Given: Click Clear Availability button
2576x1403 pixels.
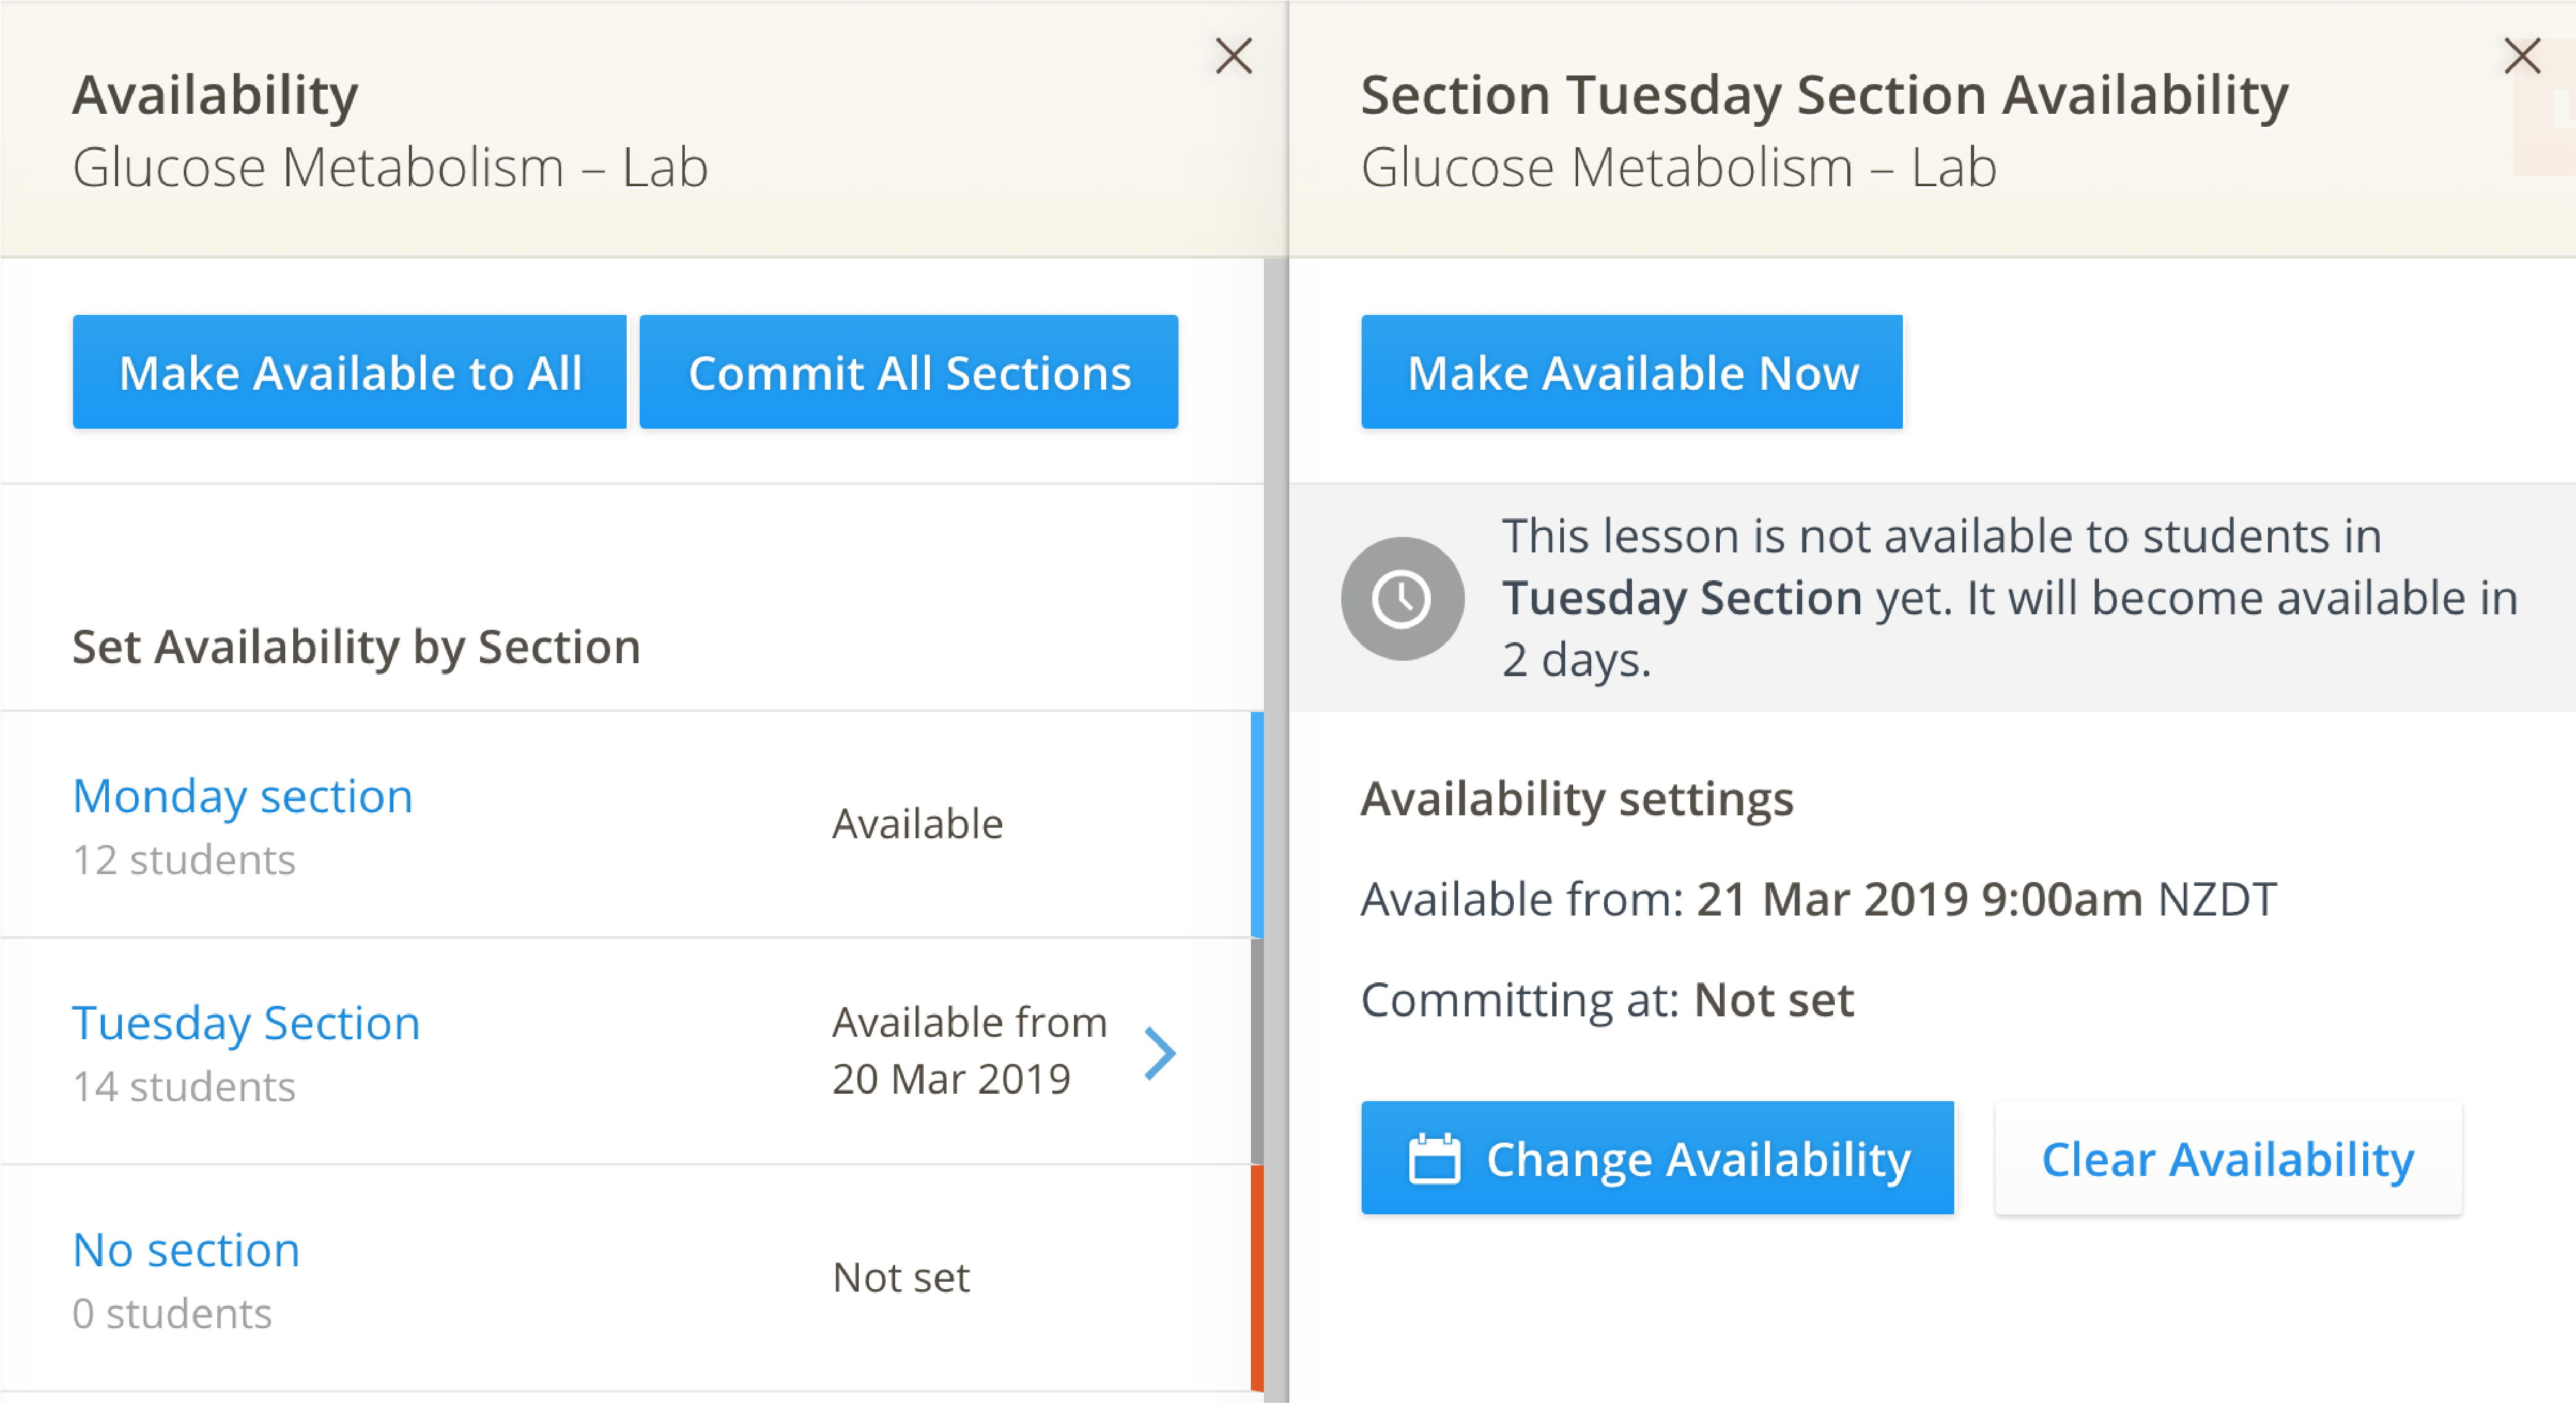Looking at the screenshot, I should (x=2227, y=1159).
